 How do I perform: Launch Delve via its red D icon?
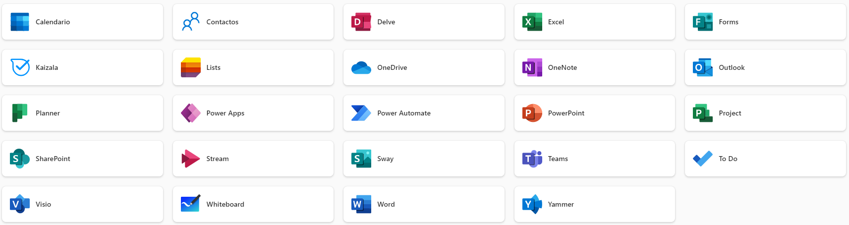click(x=361, y=22)
